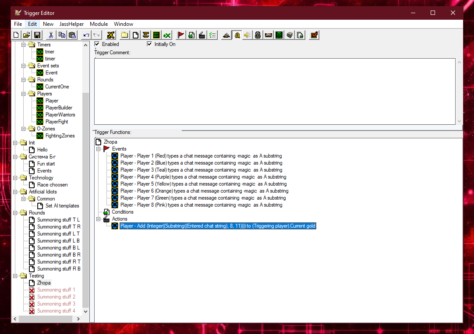Select the Summoning stuff B R trigger
The image size is (474, 334).
tap(59, 255)
